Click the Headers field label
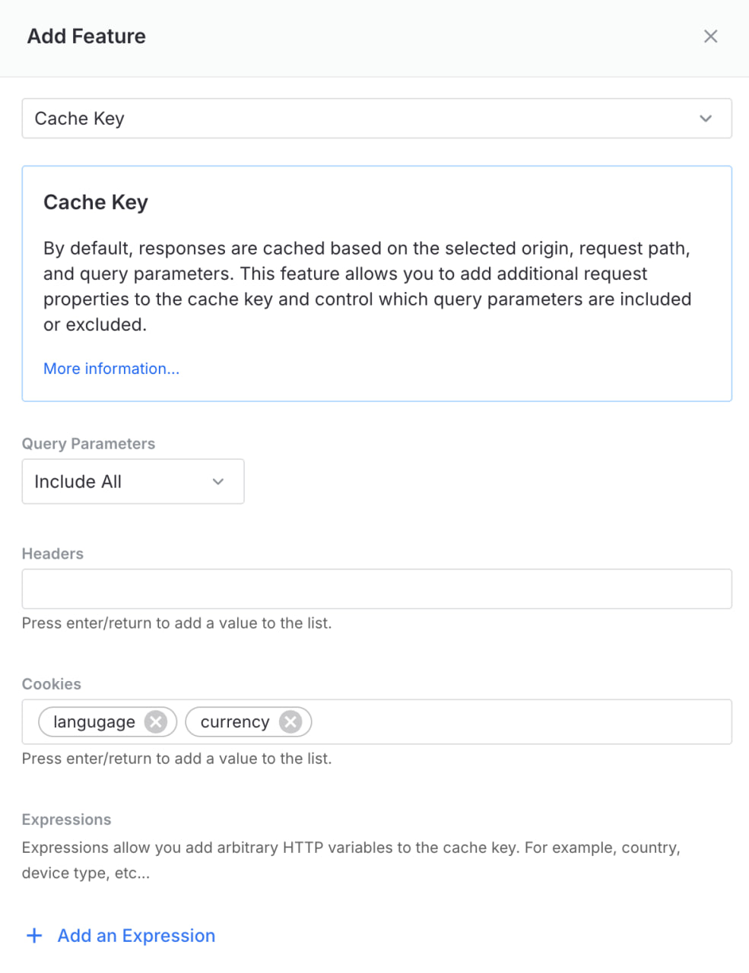This screenshot has height=973, width=749. click(52, 553)
